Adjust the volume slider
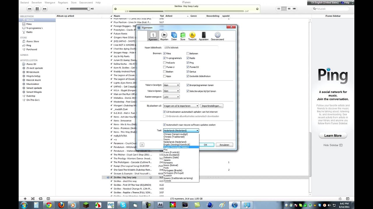The image size is (373, 209). click(x=80, y=9)
